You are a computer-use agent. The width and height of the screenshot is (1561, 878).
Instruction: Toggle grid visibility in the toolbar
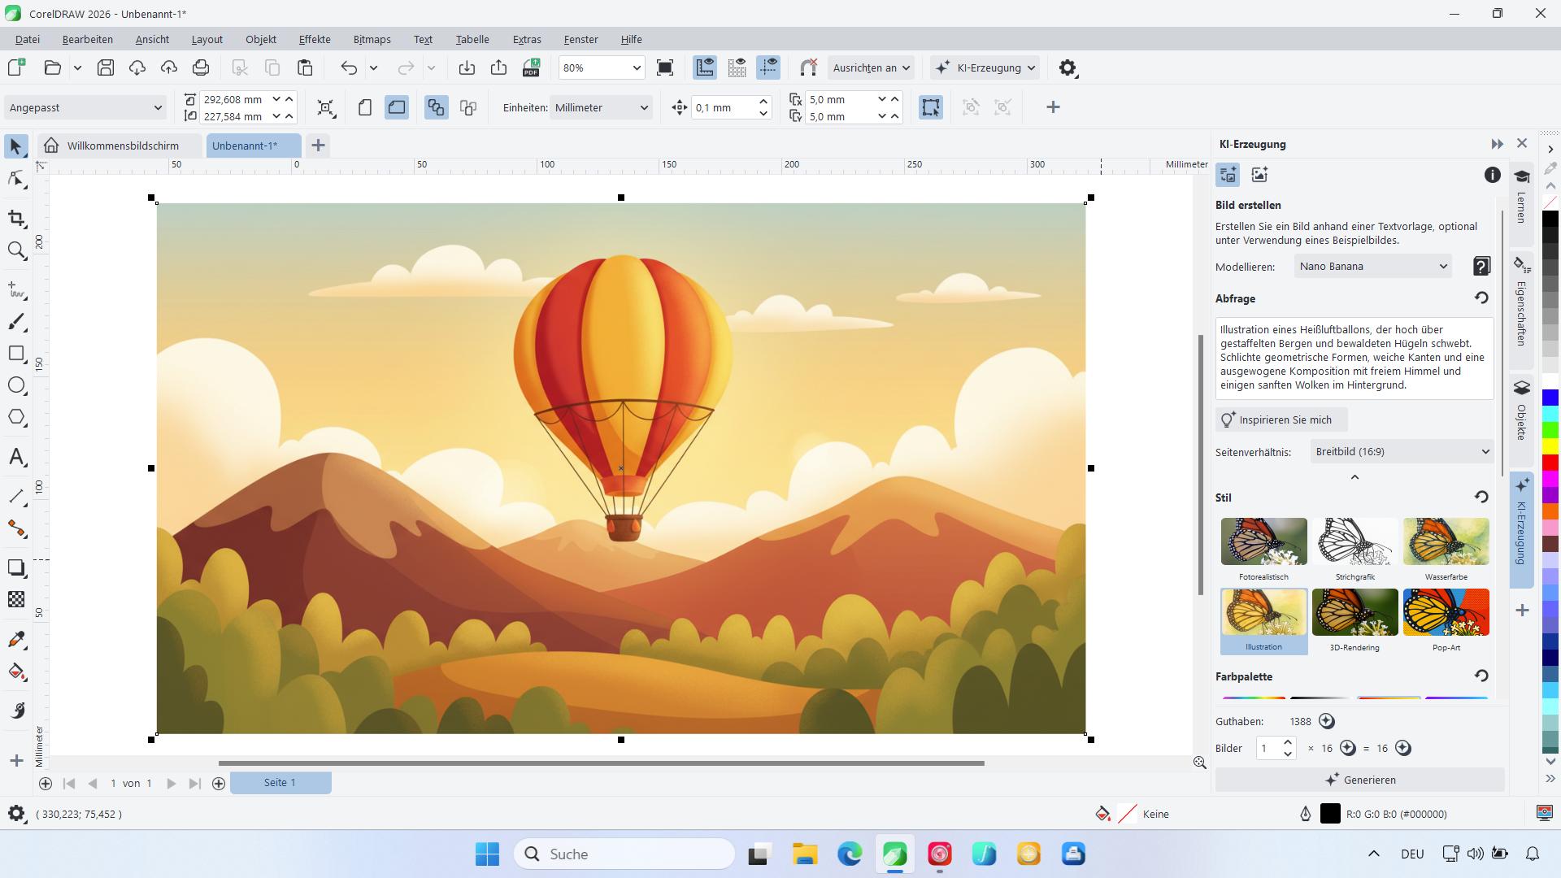737,67
